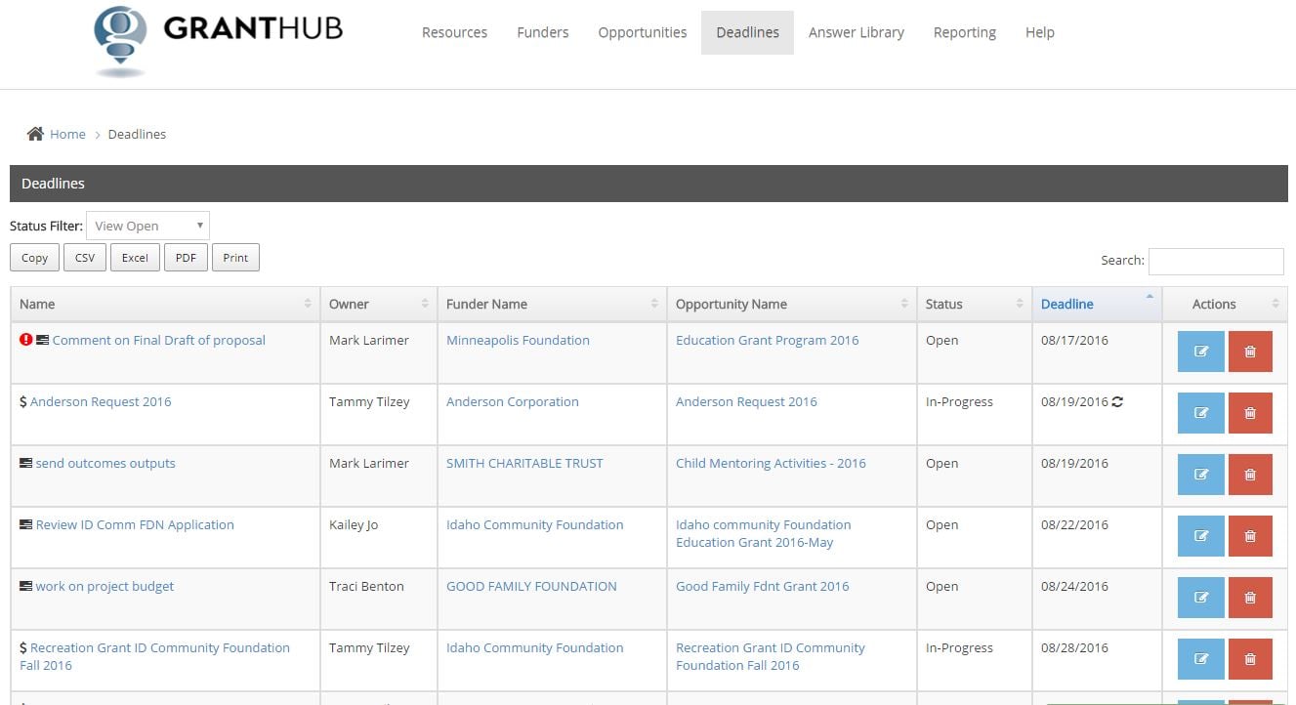Screen dimensions: 1296x705
Task: Click the Home house icon in breadcrumb
Action: (x=35, y=134)
